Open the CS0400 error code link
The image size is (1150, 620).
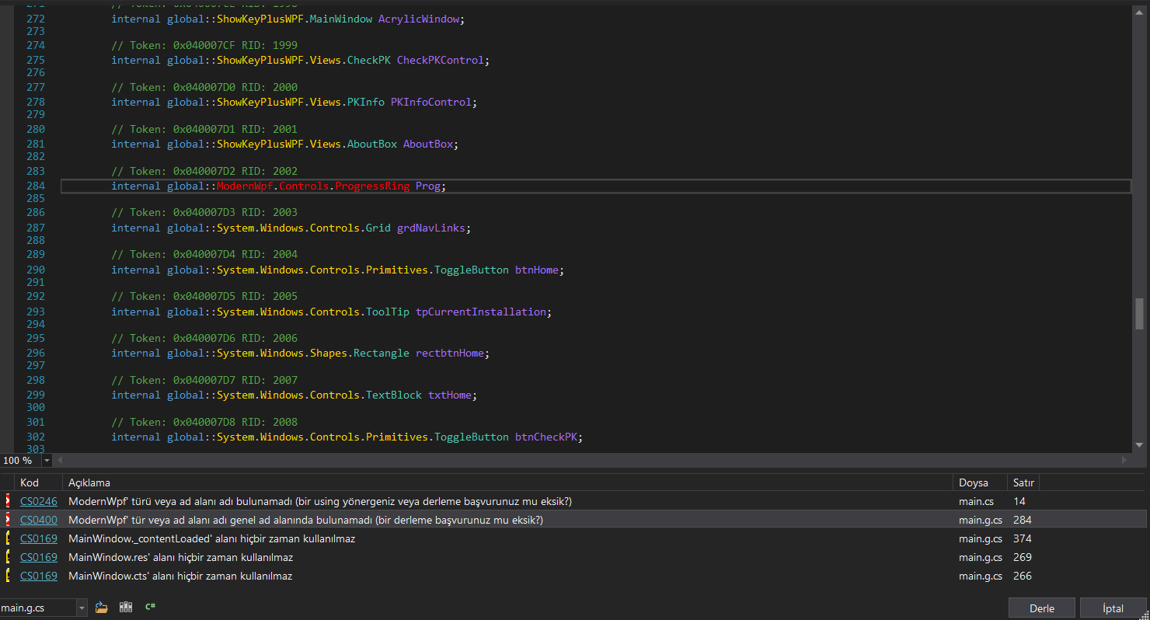pyautogui.click(x=39, y=520)
